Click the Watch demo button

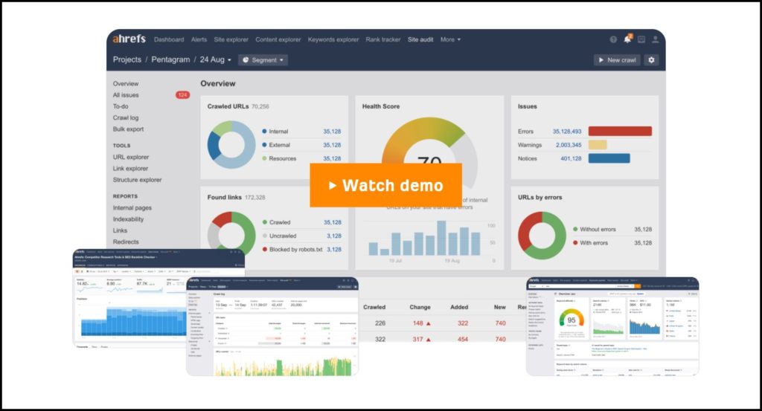coord(386,185)
